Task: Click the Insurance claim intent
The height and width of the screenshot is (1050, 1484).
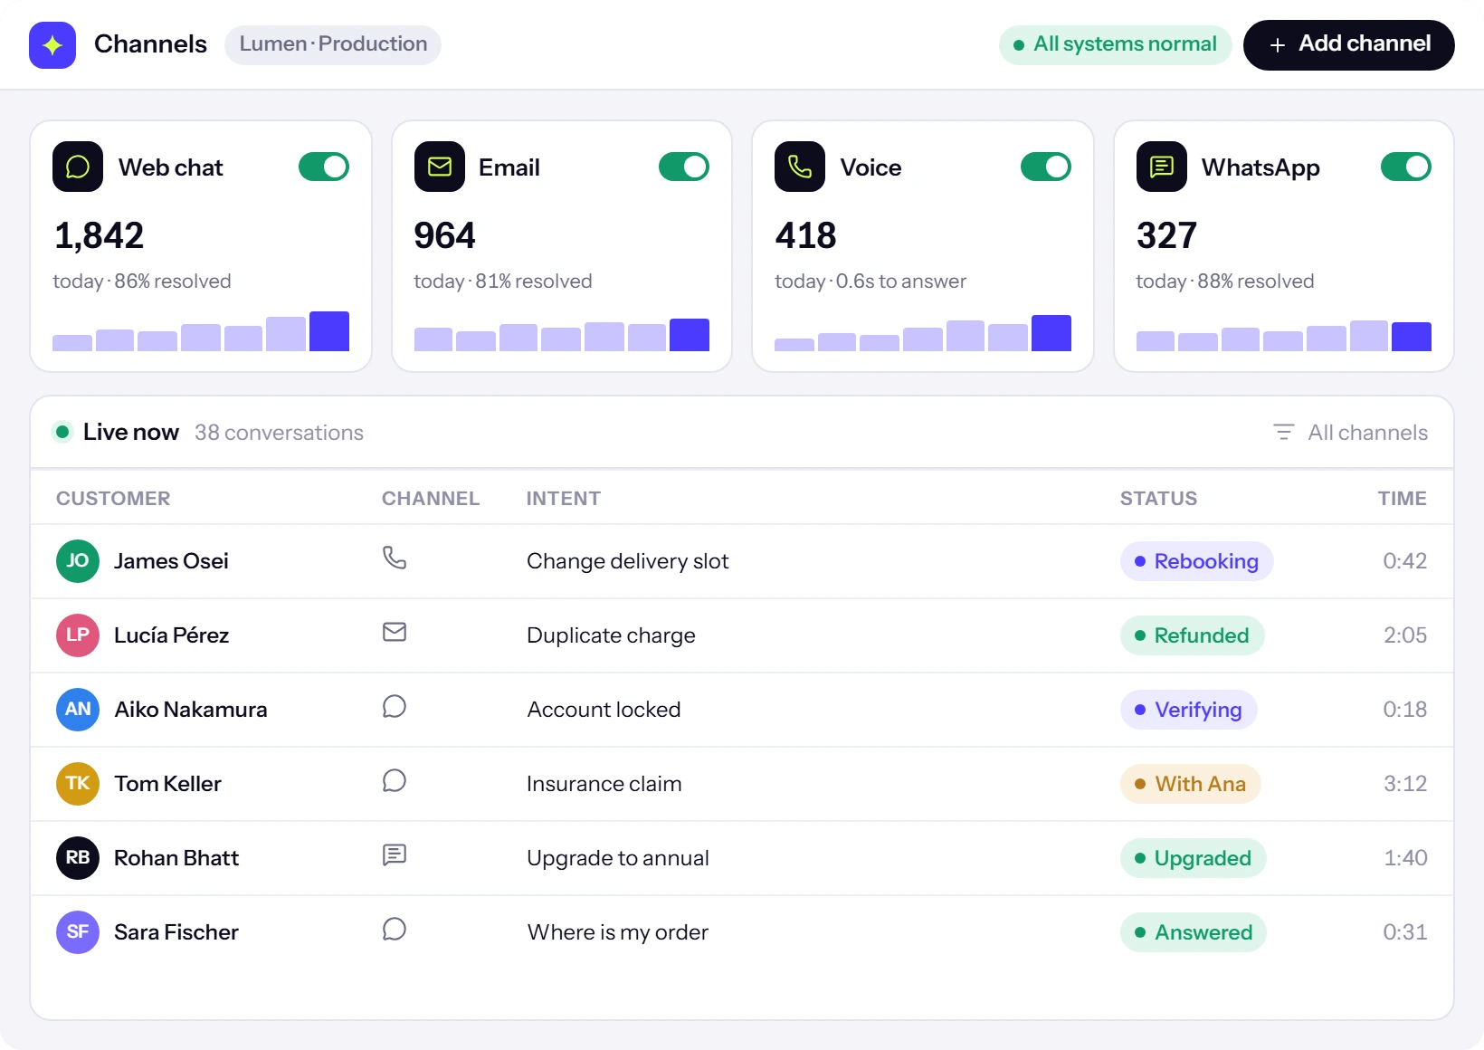Action: tap(604, 784)
